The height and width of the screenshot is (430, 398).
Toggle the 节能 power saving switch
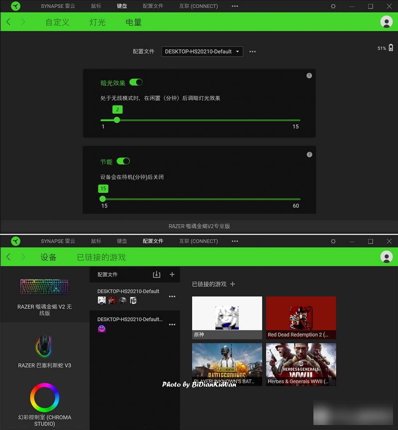coord(123,161)
